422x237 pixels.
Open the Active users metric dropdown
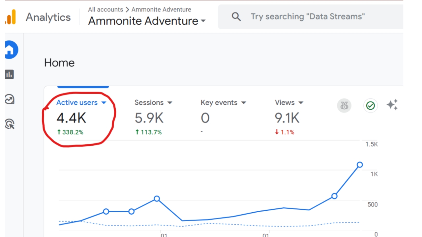[104, 102]
